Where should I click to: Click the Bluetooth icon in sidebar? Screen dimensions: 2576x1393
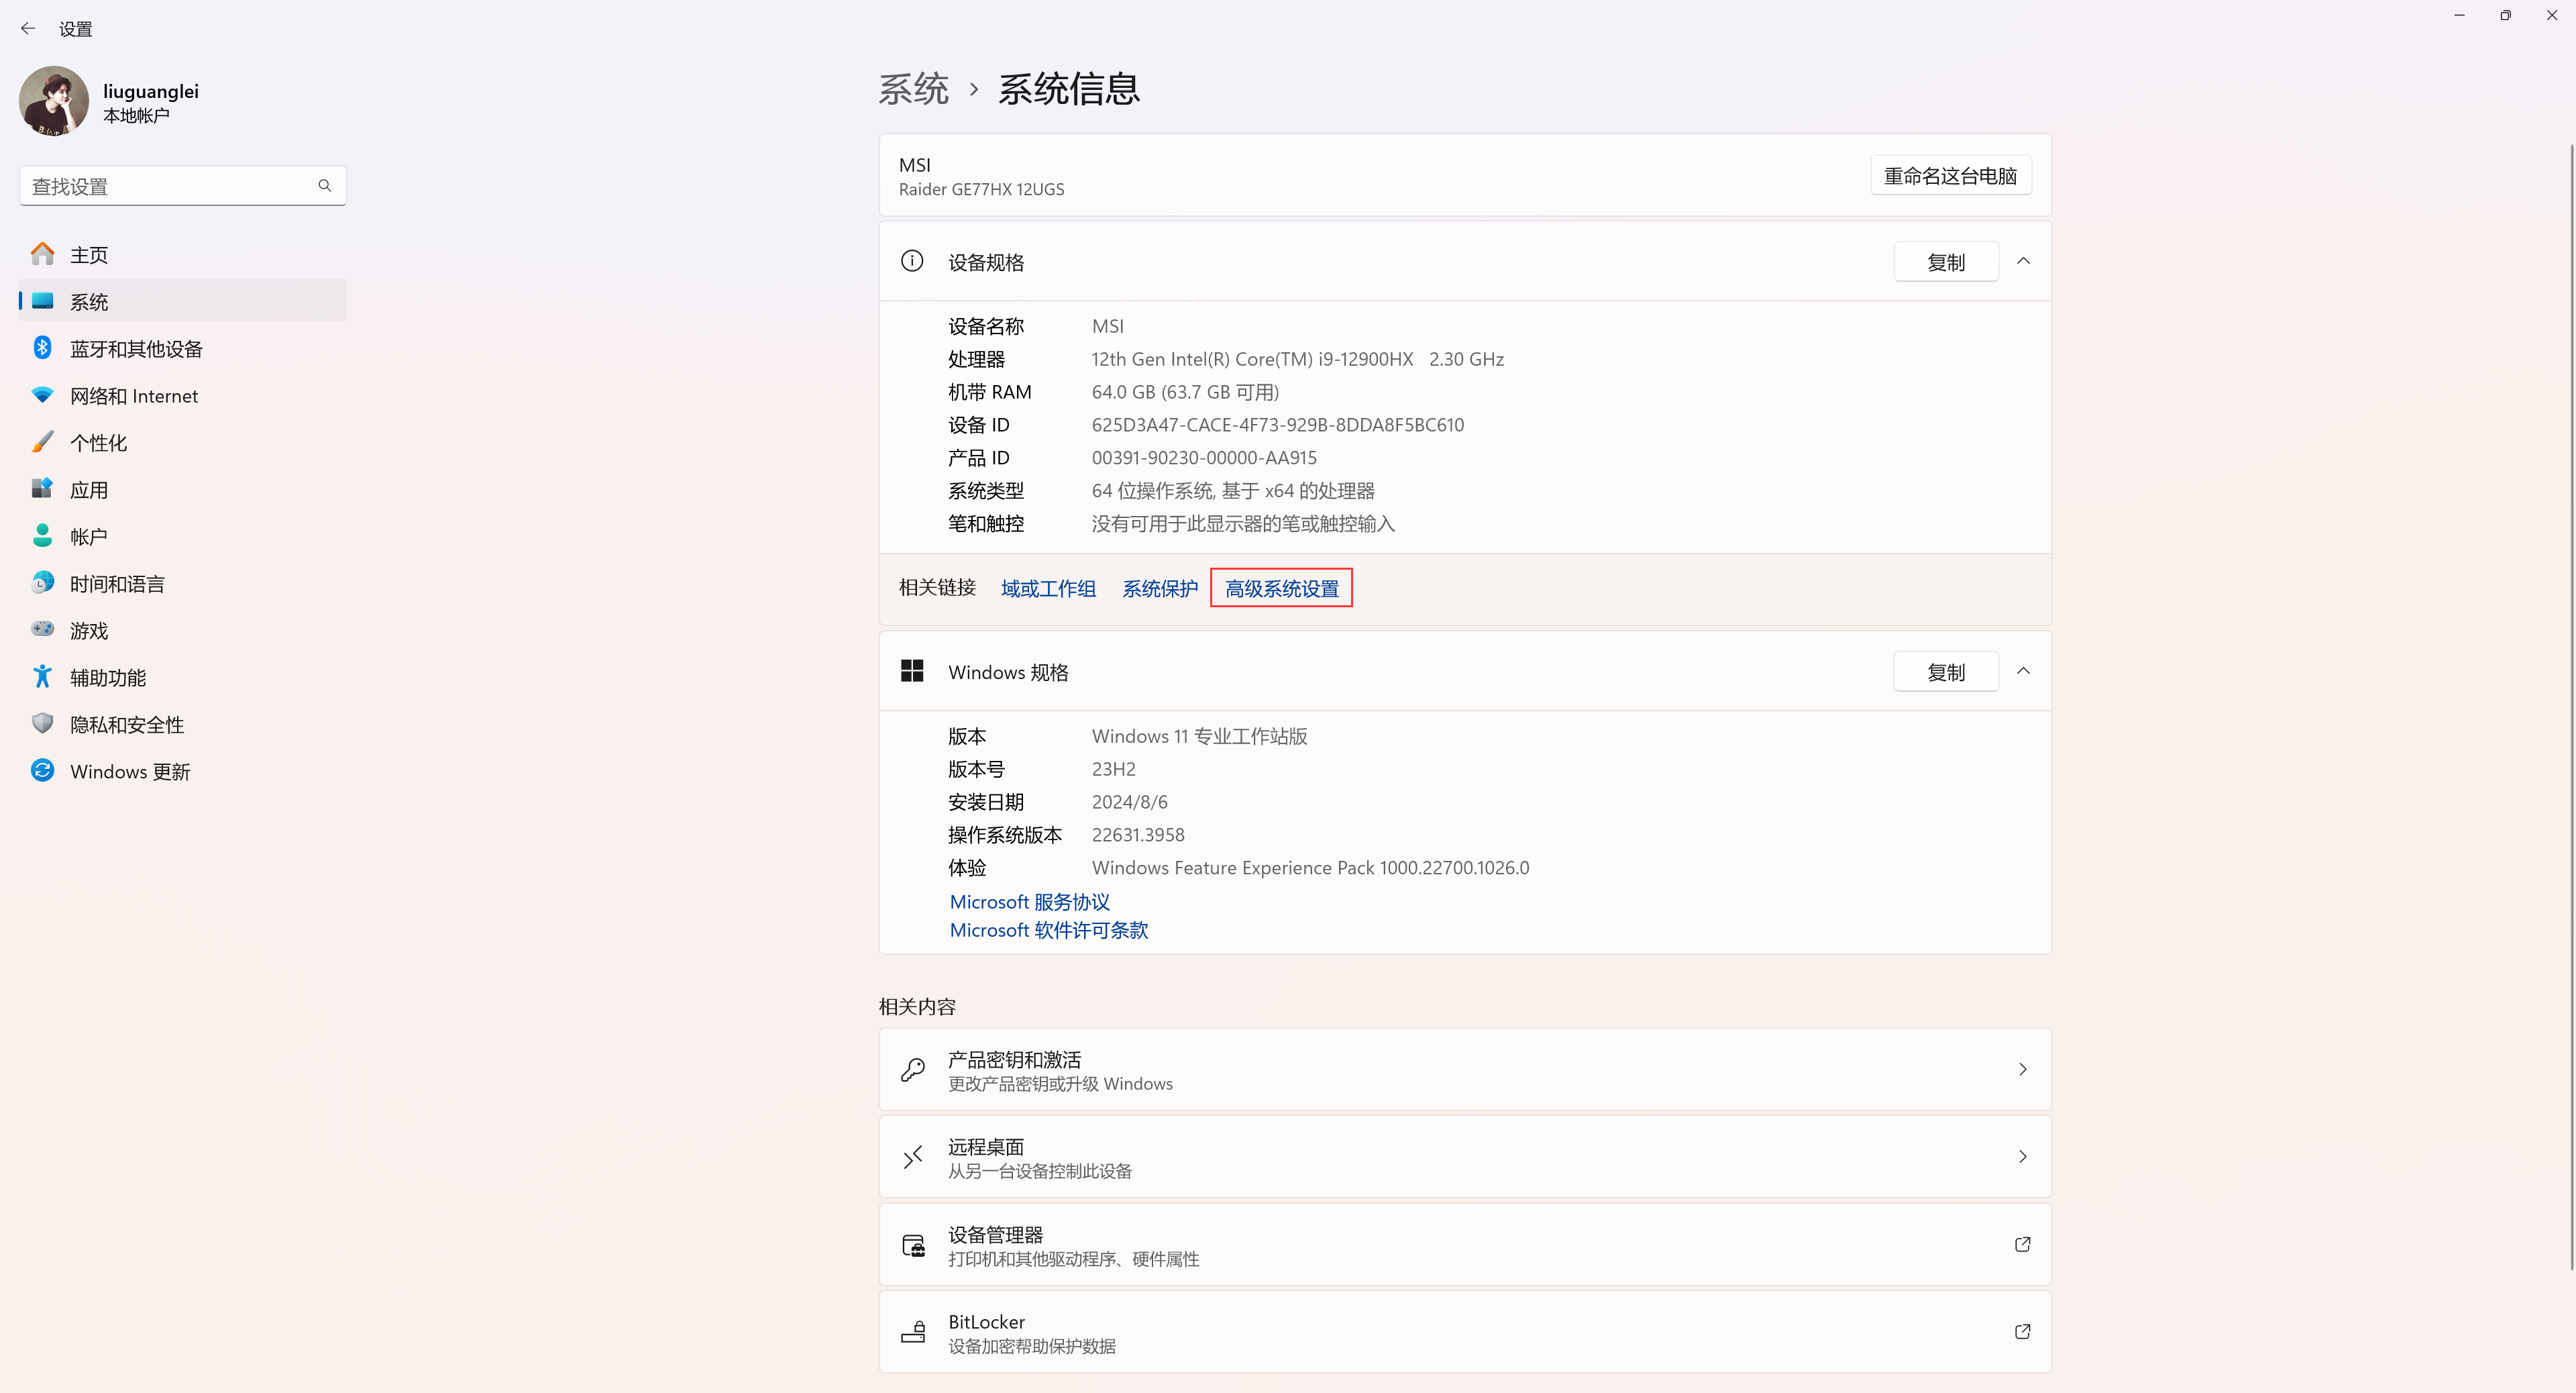click(42, 348)
